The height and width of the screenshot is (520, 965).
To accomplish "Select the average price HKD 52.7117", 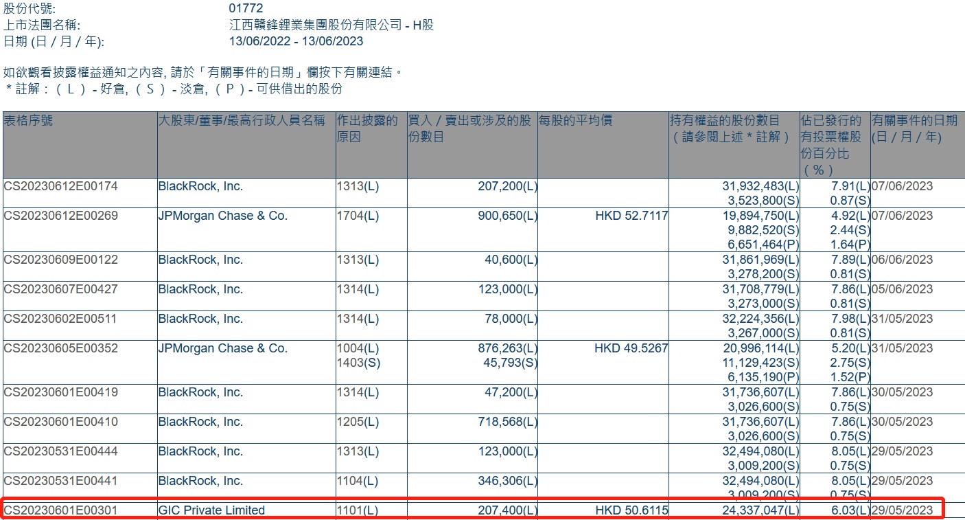I will click(631, 216).
